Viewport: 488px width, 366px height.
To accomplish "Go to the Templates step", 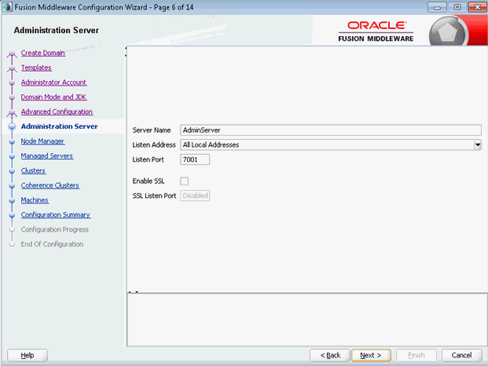I will 36,68.
